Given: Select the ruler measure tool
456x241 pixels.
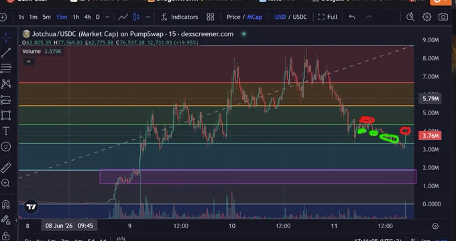Looking at the screenshot, I should point(6,167).
